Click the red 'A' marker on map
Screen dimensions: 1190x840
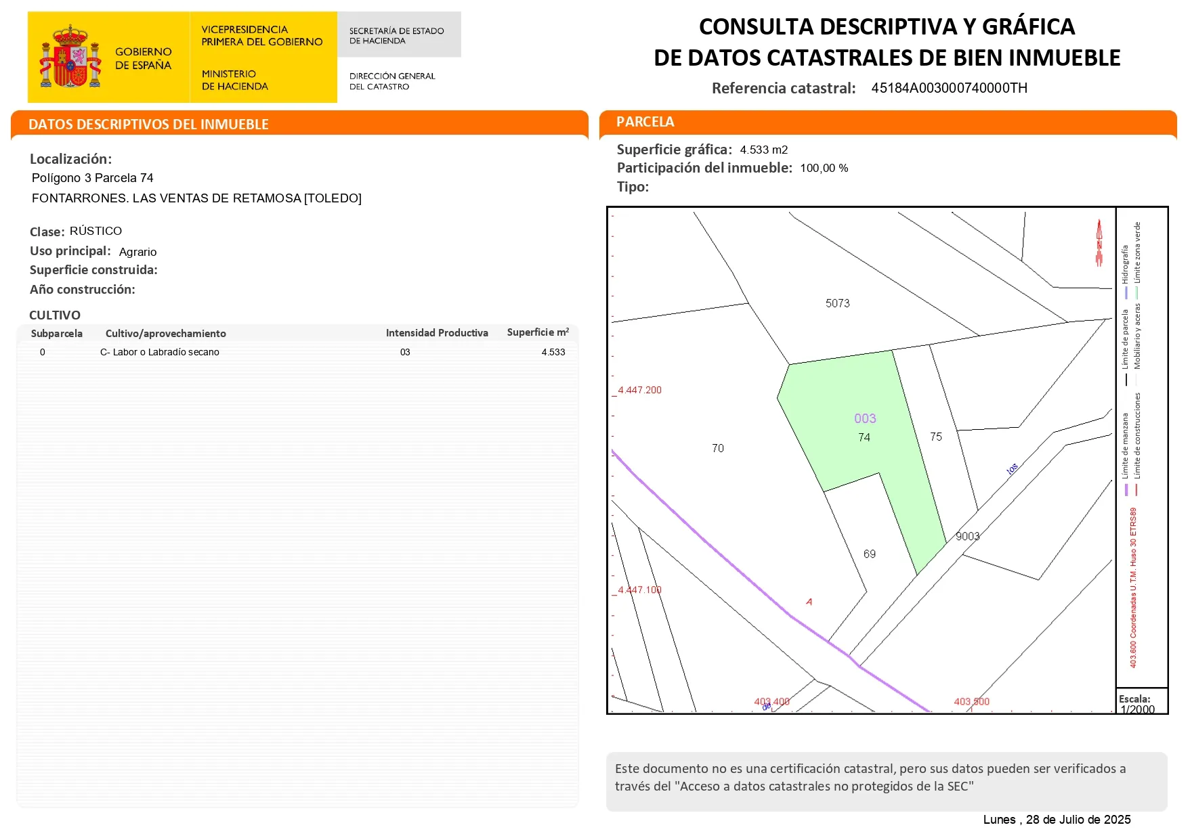tap(809, 601)
